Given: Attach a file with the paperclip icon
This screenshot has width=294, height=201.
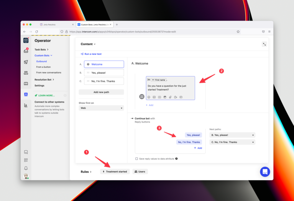Looking at the screenshot, I should pyautogui.click(x=170, y=97).
